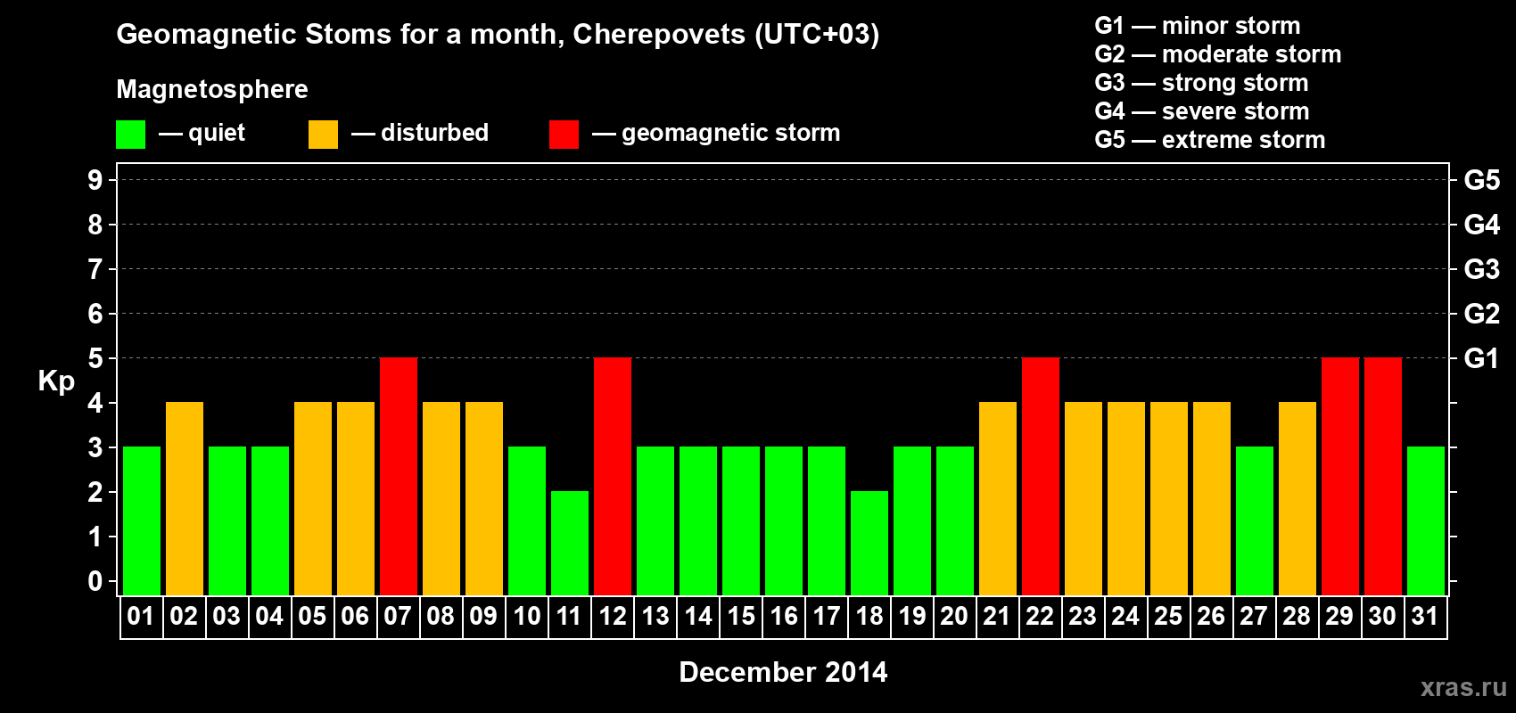This screenshot has height=713, width=1516.
Task: Click the Kp axis value 0
Action: point(95,581)
